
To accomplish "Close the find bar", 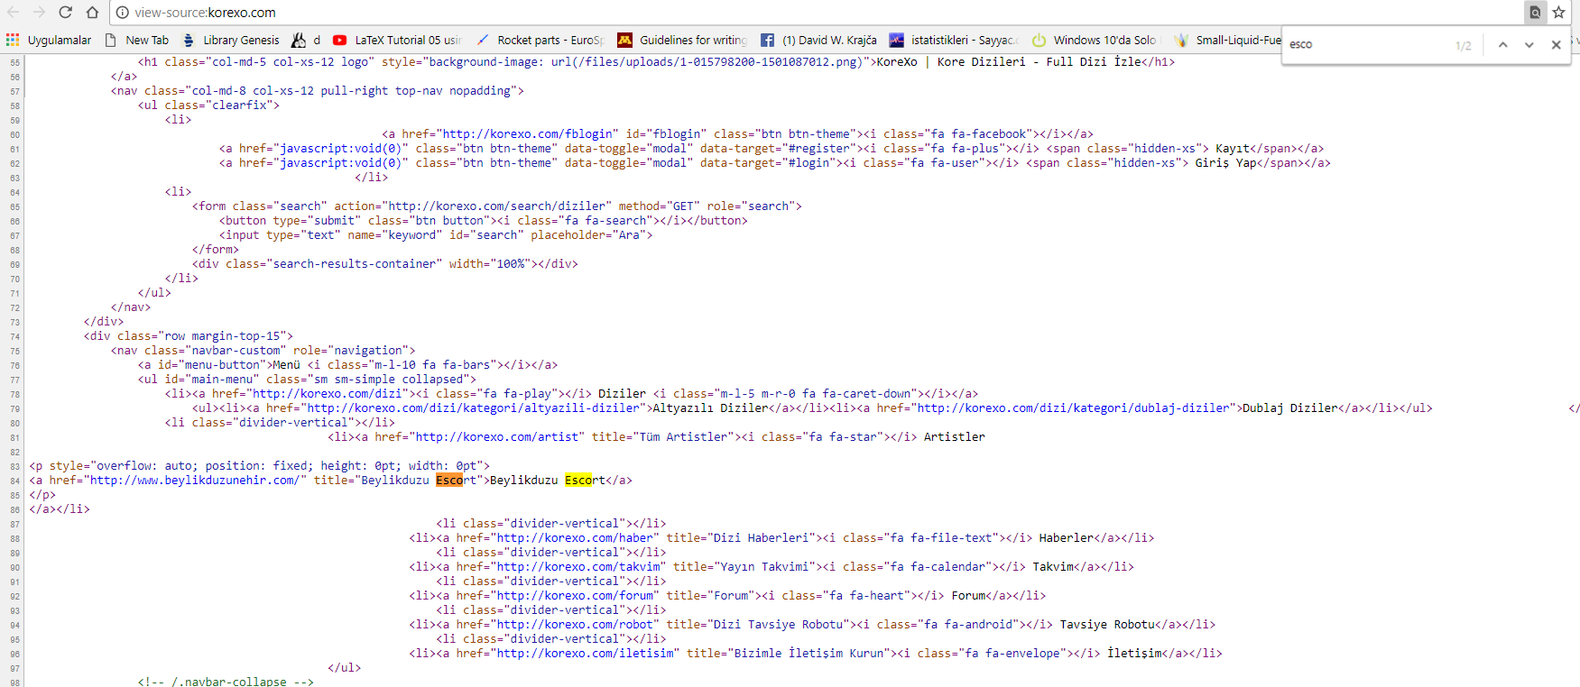I will tap(1556, 44).
